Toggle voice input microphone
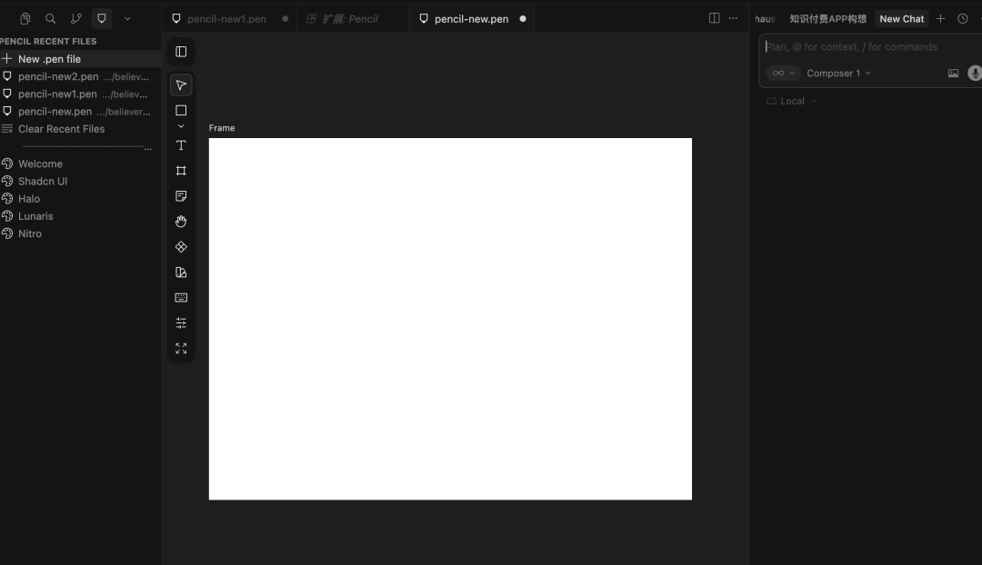This screenshot has height=565, width=982. point(975,74)
